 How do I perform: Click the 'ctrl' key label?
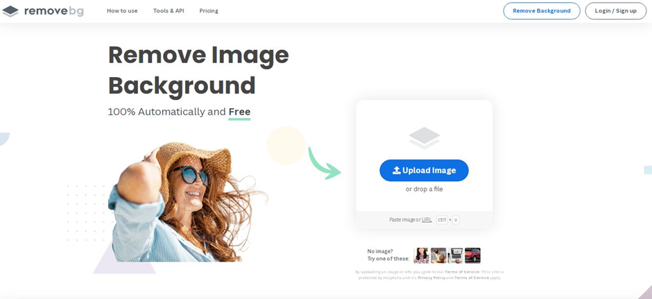tap(442, 220)
